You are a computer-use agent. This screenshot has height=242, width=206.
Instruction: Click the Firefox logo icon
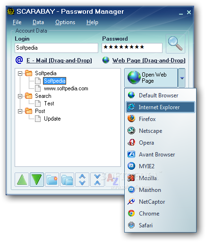tap(131, 119)
